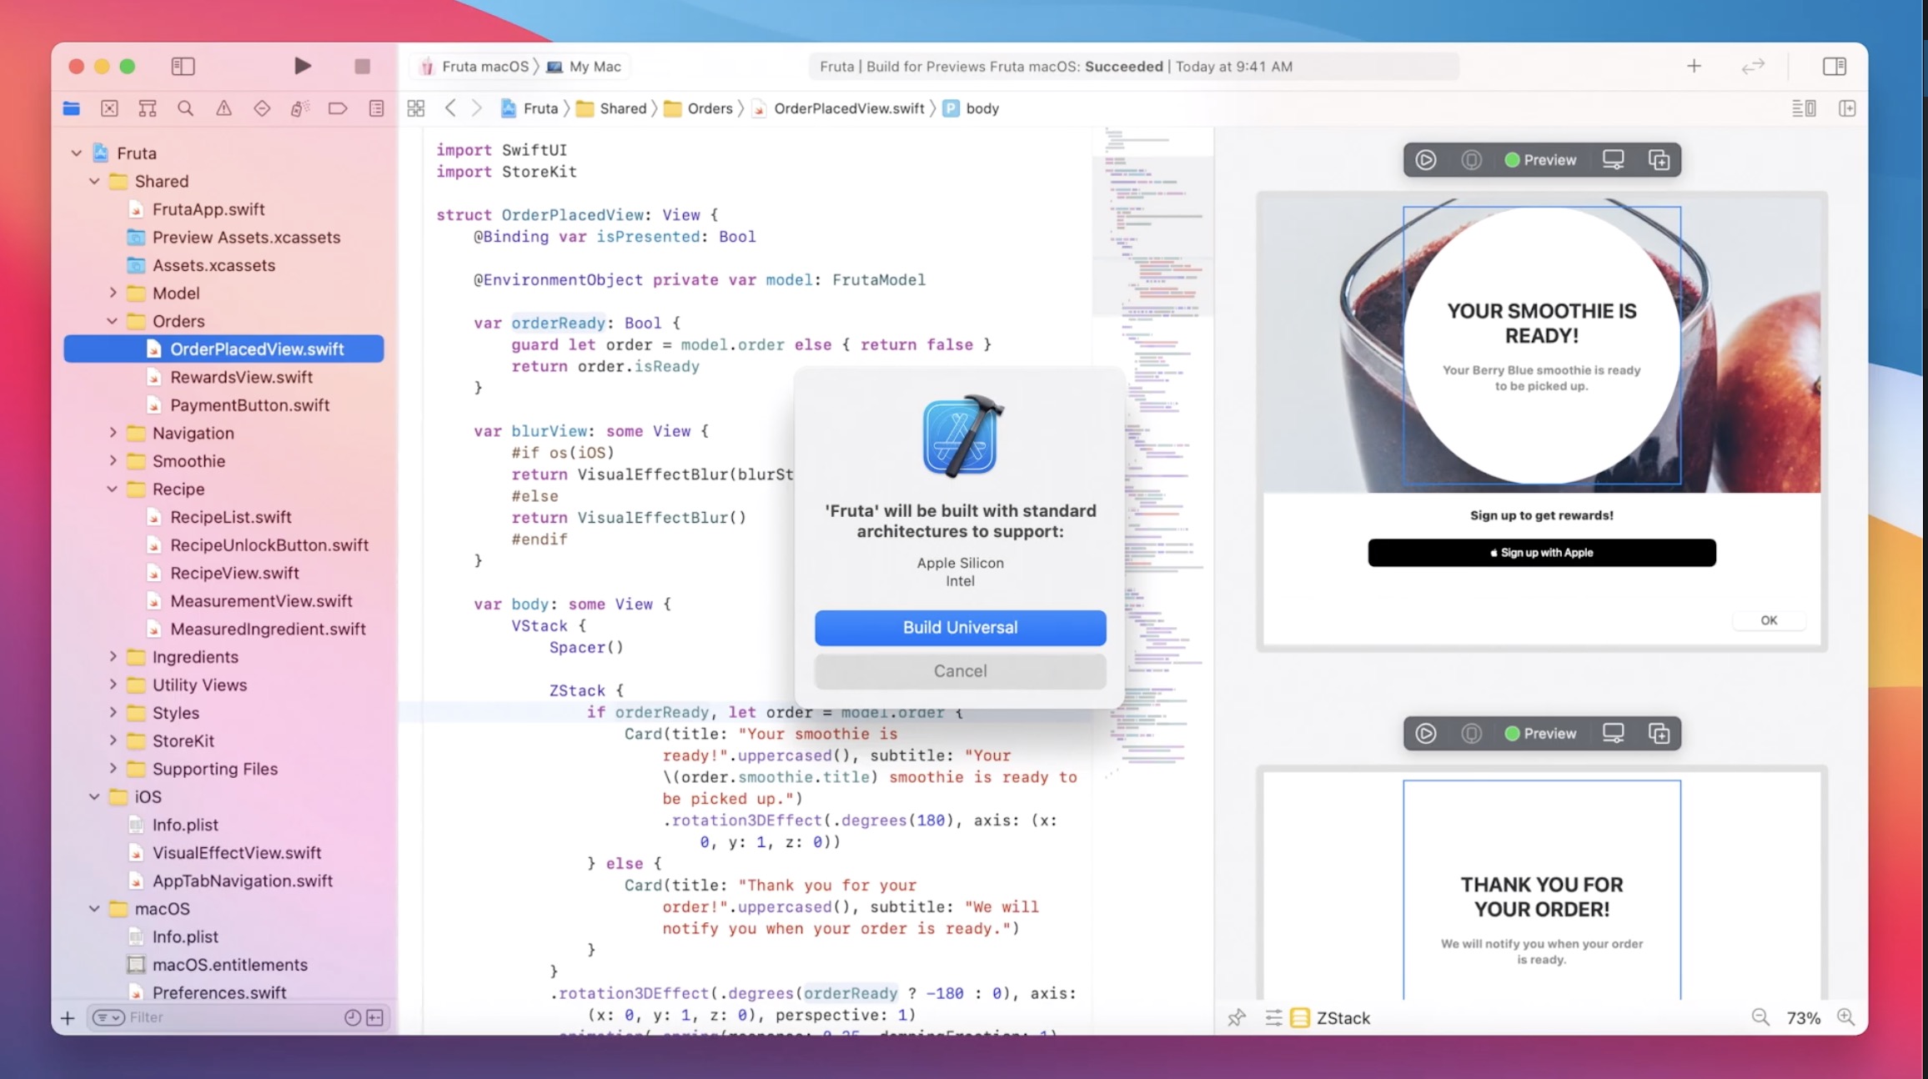Stop the running build

[362, 66]
